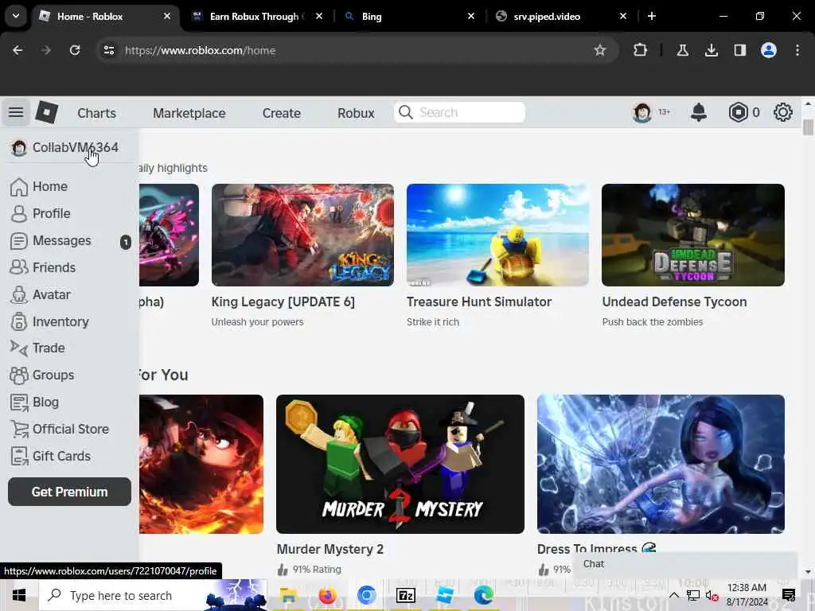Open the notifications bell

click(x=699, y=112)
